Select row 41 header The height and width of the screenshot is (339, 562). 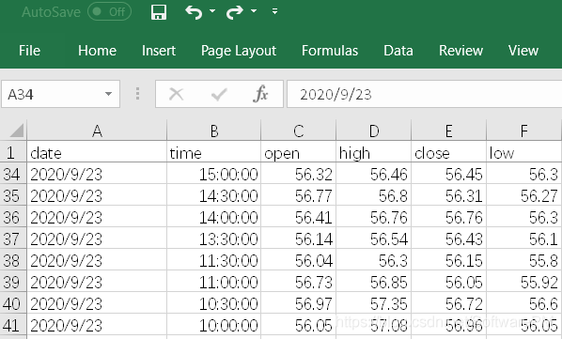[13, 325]
